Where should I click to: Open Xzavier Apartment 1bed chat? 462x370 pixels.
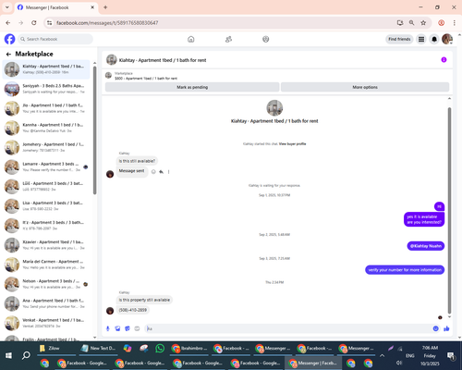(x=46, y=245)
